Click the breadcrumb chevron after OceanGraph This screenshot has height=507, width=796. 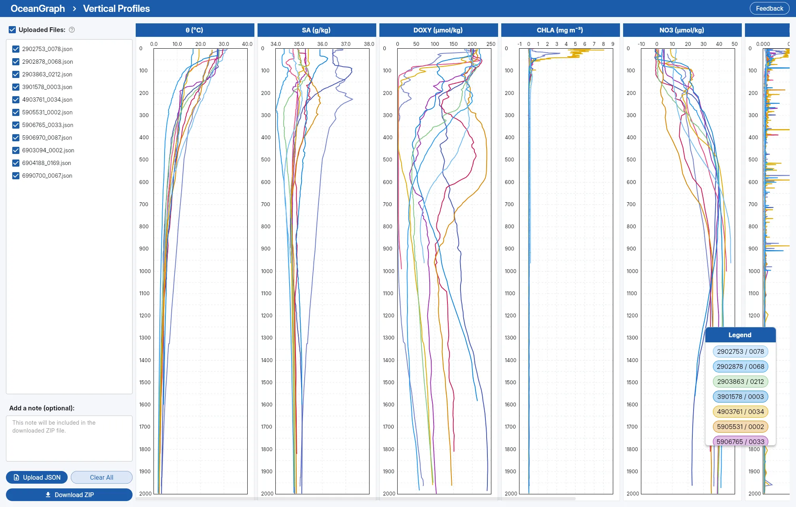tap(74, 9)
